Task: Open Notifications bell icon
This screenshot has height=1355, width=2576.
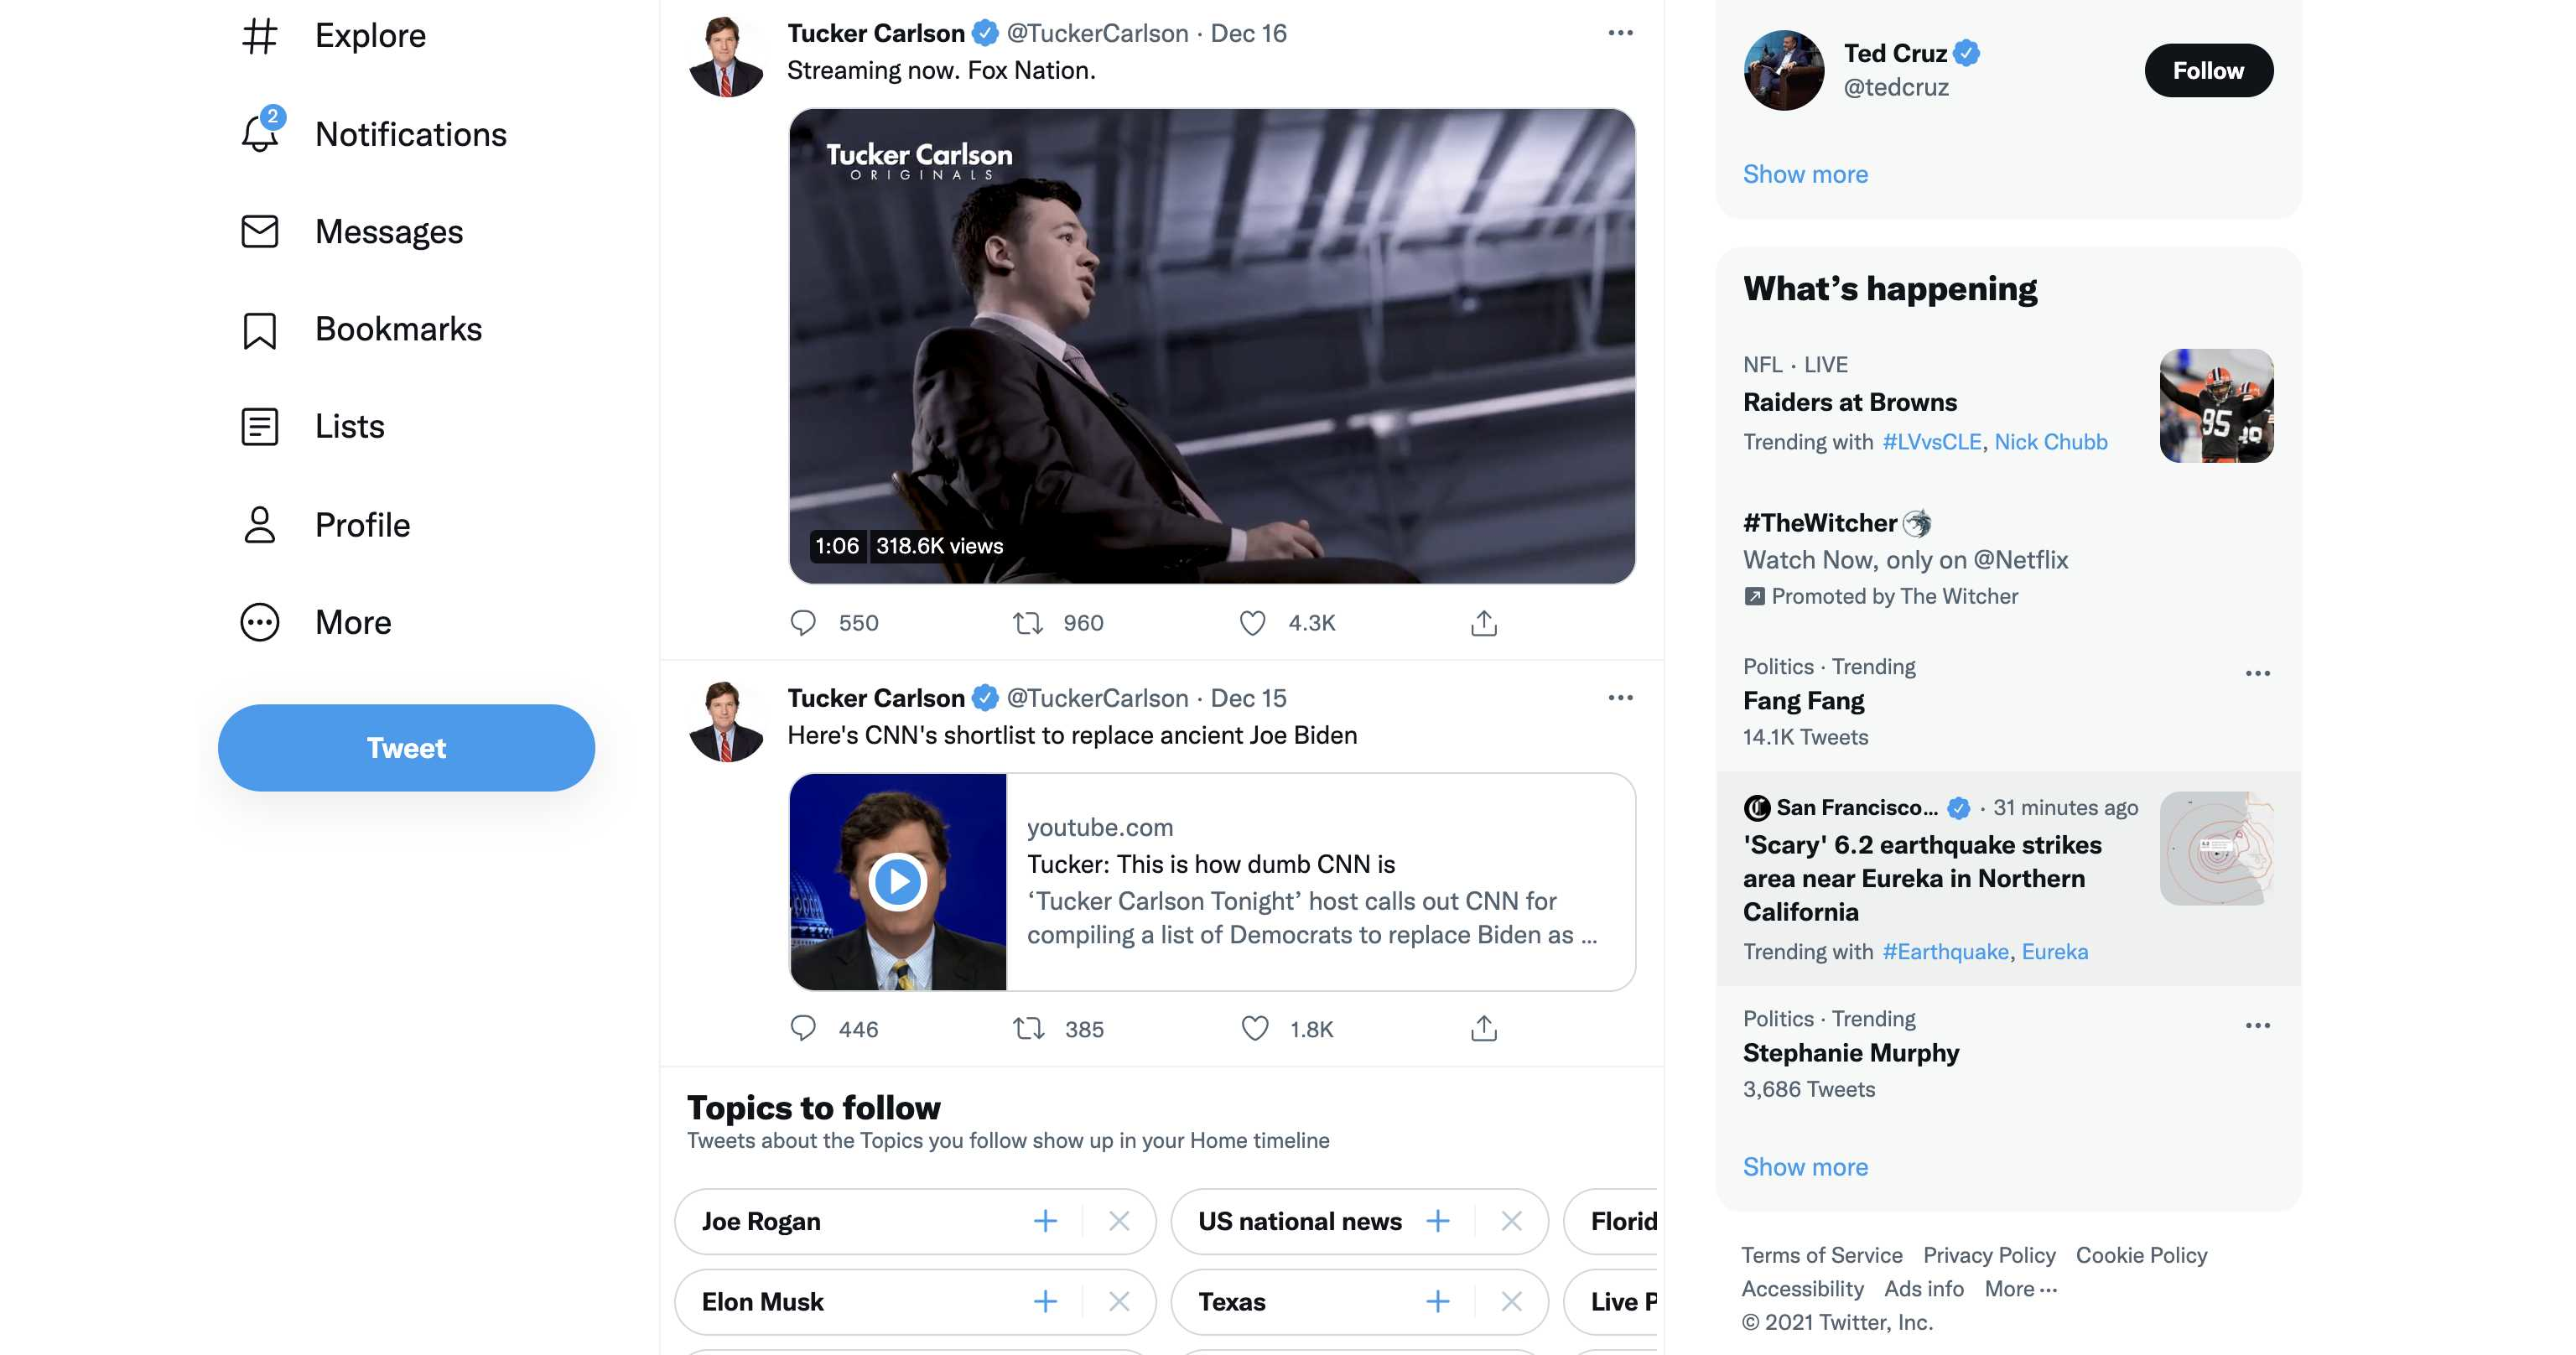Action: [x=260, y=133]
